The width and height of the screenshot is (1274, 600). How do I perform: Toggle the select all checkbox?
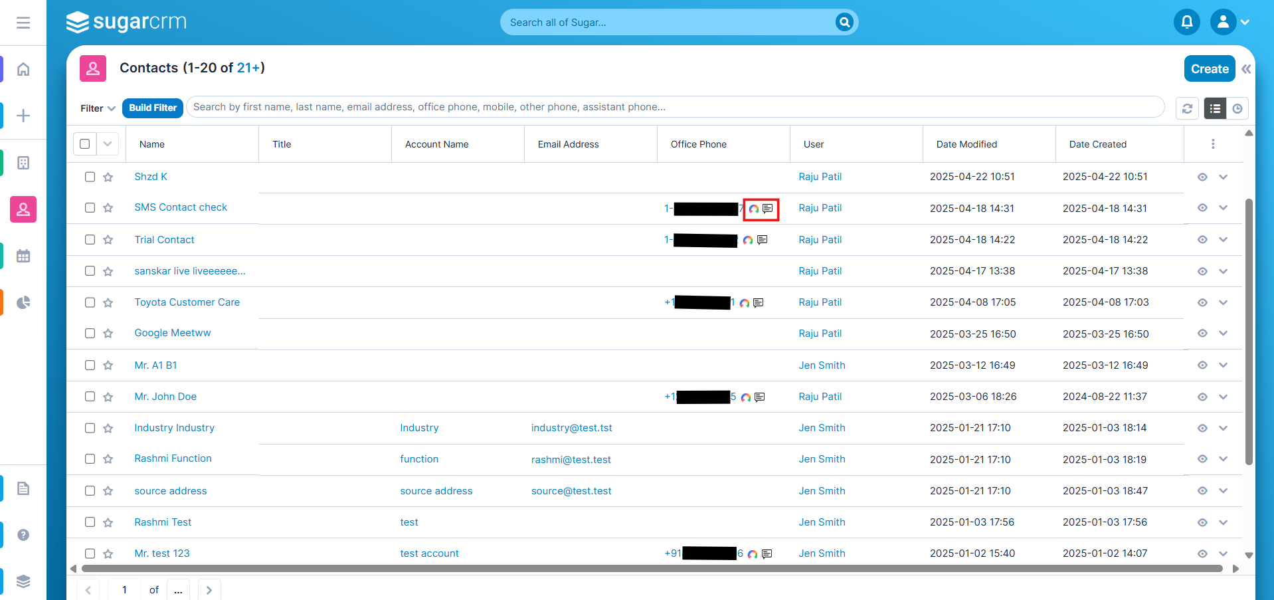pyautogui.click(x=85, y=144)
